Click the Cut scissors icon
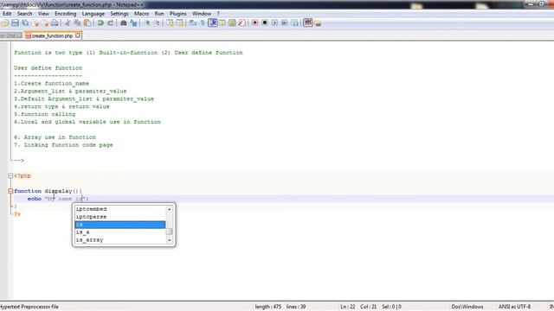The height and width of the screenshot is (311, 554). point(68,23)
